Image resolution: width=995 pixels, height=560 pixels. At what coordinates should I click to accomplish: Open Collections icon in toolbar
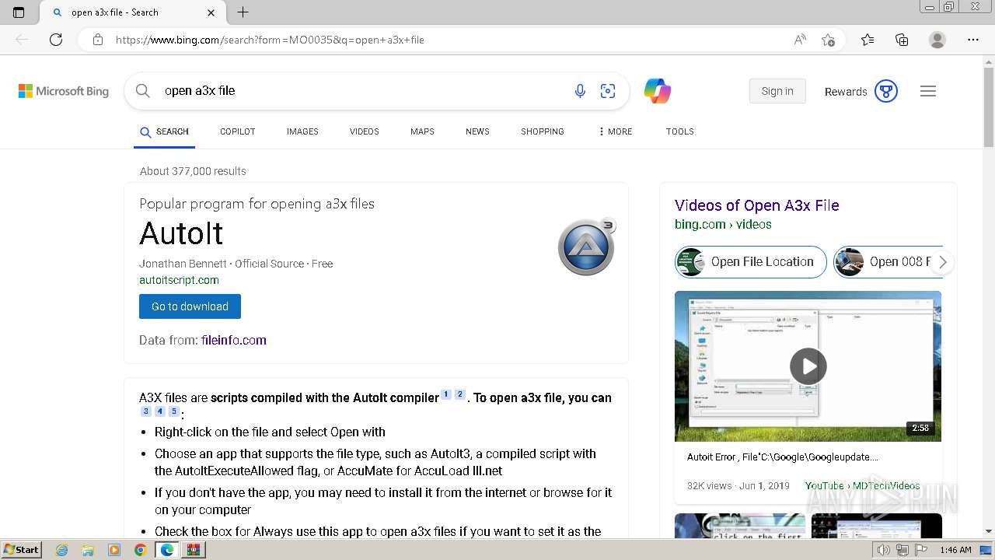pos(902,40)
